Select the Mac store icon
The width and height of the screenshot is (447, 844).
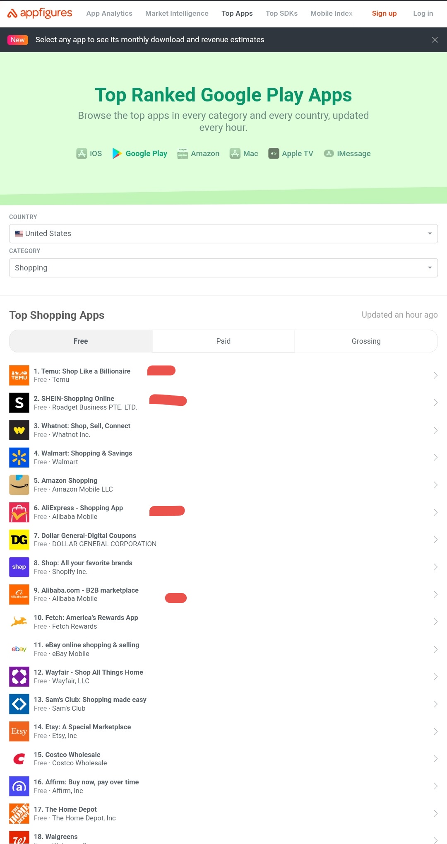[235, 154]
